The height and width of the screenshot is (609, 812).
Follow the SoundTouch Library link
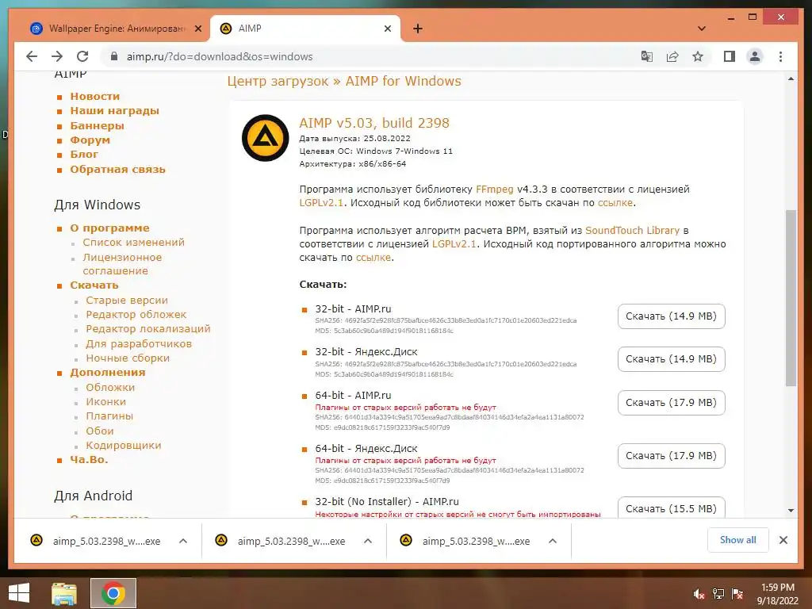632,231
